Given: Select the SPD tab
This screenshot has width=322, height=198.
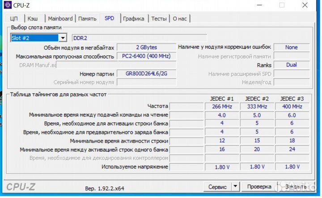Looking at the screenshot, I should pos(109,18).
